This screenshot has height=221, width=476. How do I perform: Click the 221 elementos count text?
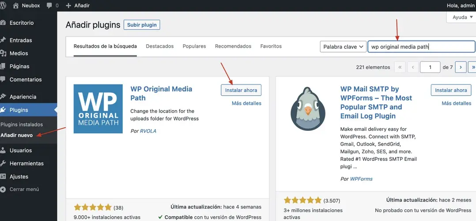(373, 67)
